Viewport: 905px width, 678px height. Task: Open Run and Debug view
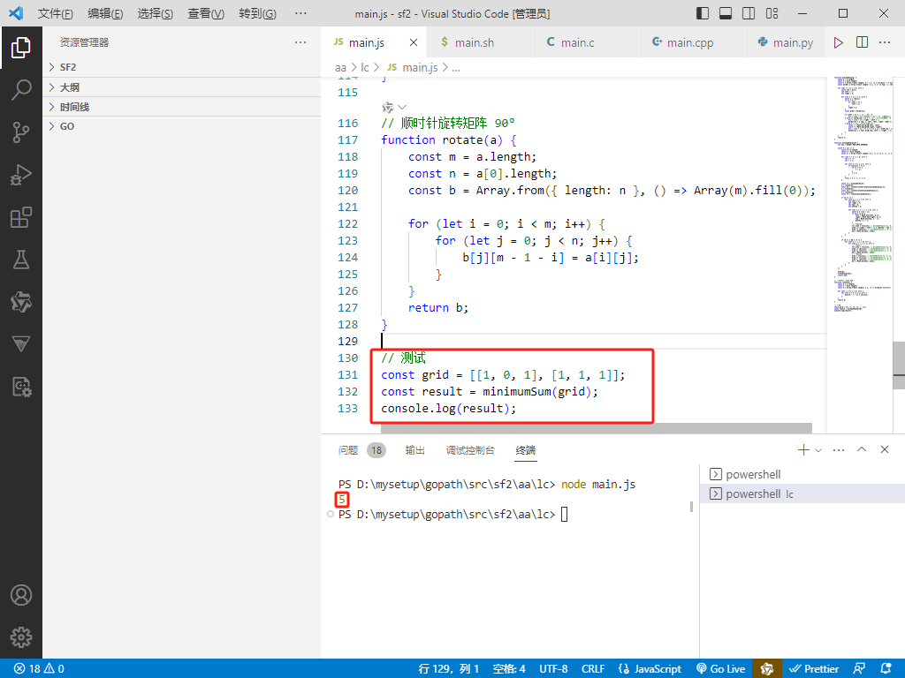tap(21, 175)
